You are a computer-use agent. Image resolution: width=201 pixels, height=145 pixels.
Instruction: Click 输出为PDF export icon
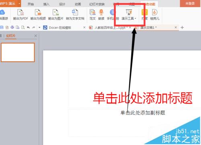click(21, 14)
